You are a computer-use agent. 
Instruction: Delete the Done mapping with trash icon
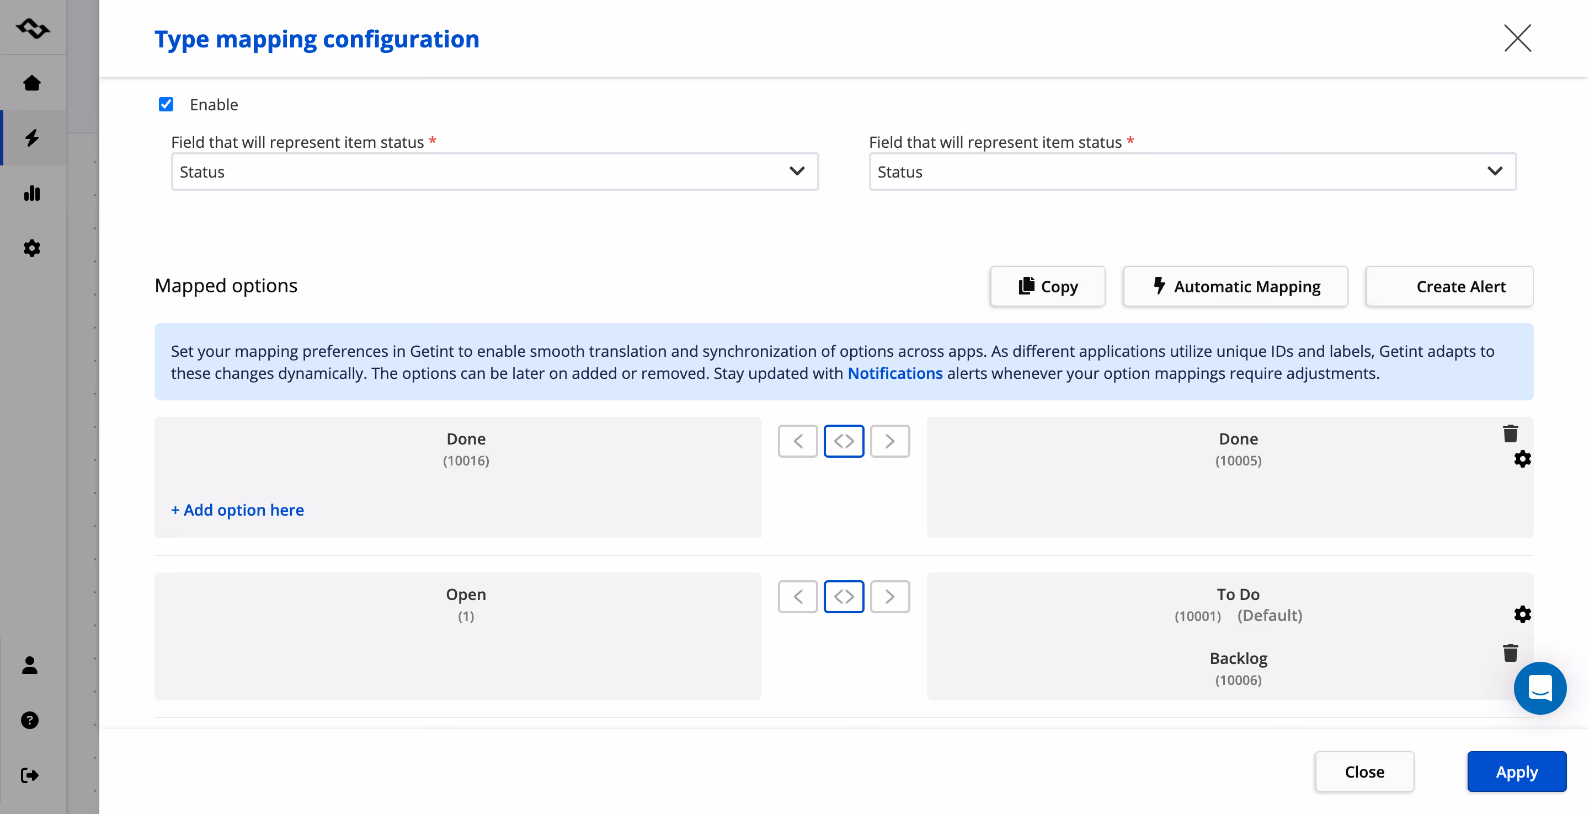(1510, 433)
